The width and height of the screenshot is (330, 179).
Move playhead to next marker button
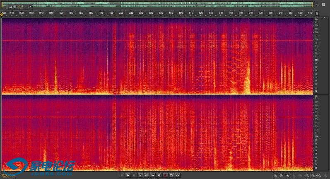[159, 175]
